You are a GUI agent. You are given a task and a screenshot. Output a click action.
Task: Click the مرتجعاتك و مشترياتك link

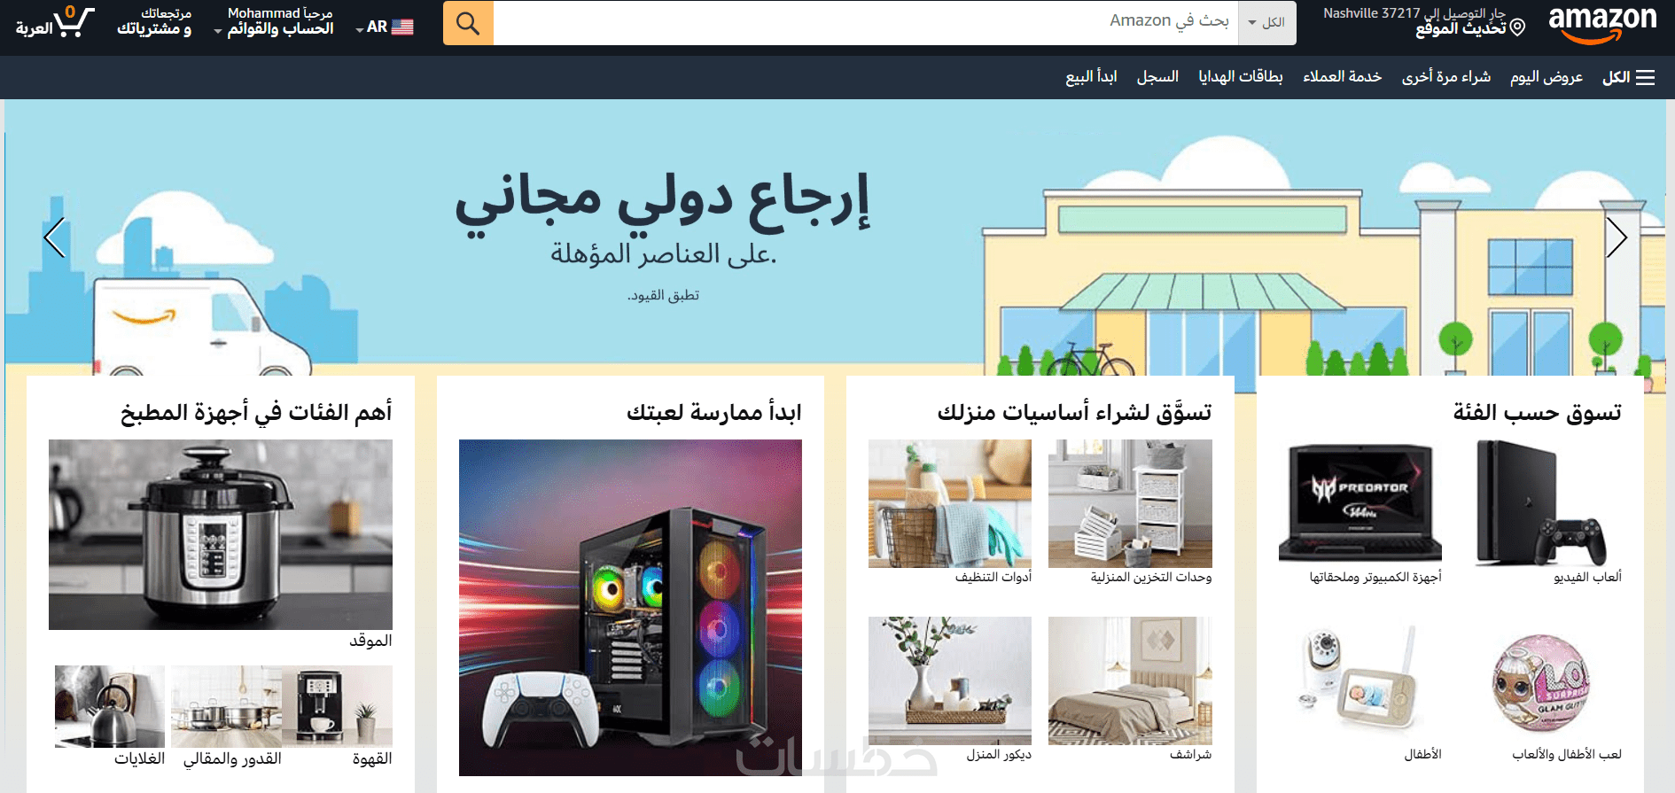tap(154, 22)
